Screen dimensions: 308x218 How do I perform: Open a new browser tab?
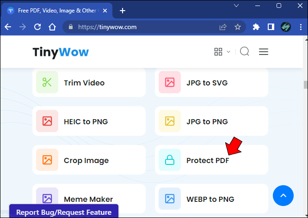pos(123,11)
